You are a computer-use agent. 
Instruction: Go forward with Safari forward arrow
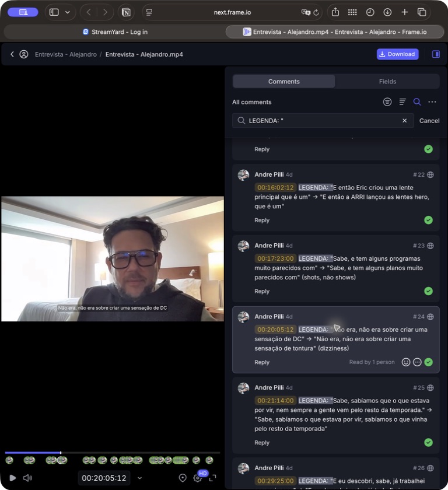[105, 12]
